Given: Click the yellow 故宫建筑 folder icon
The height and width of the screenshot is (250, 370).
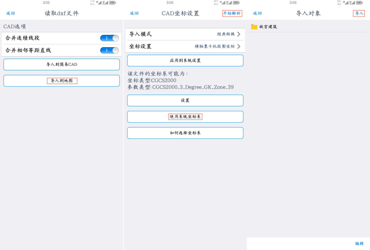Looking at the screenshot, I should [254, 27].
